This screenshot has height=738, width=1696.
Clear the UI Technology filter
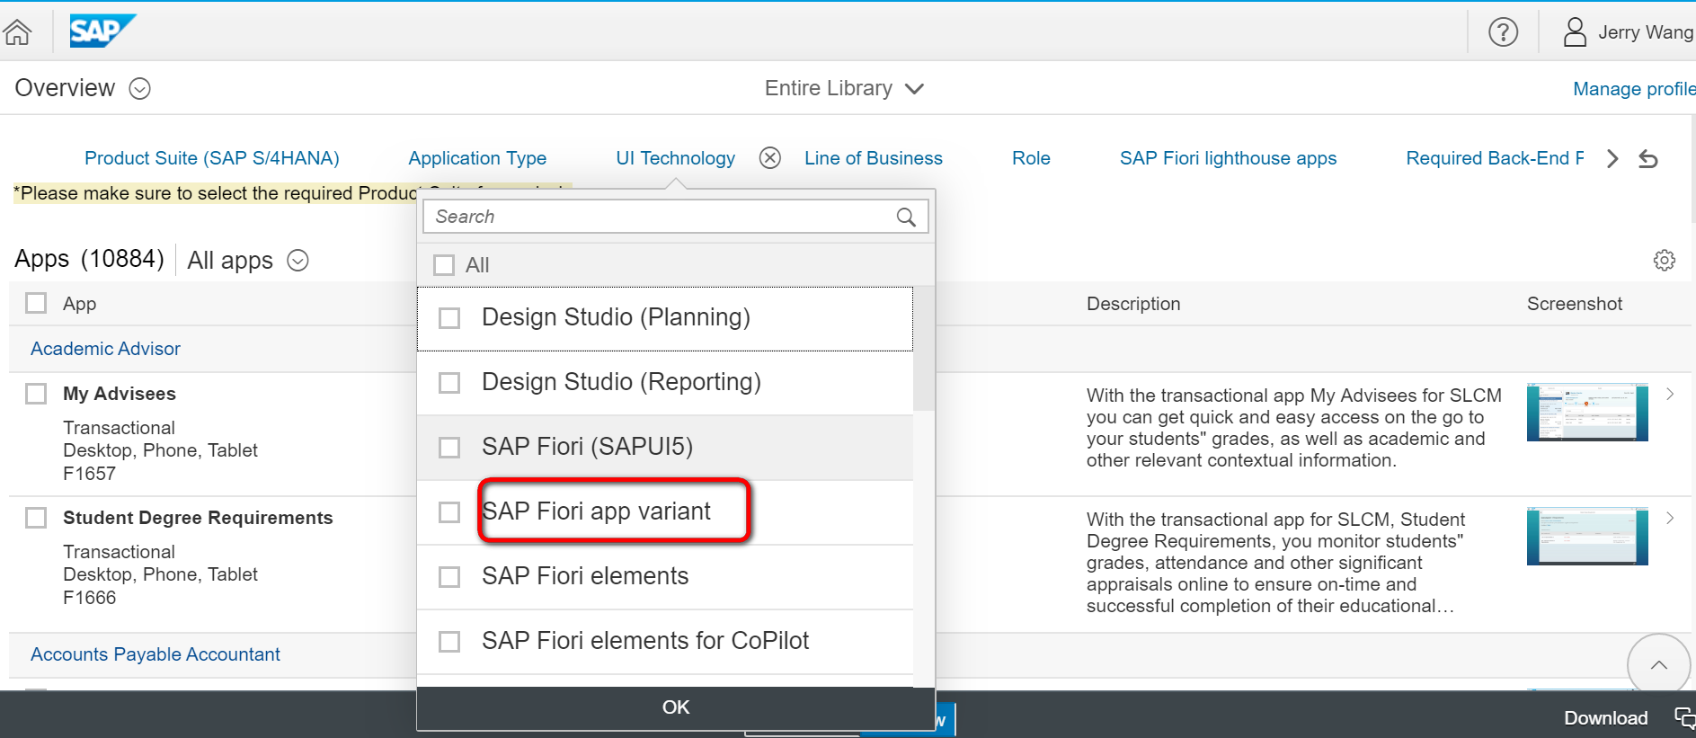(x=769, y=158)
